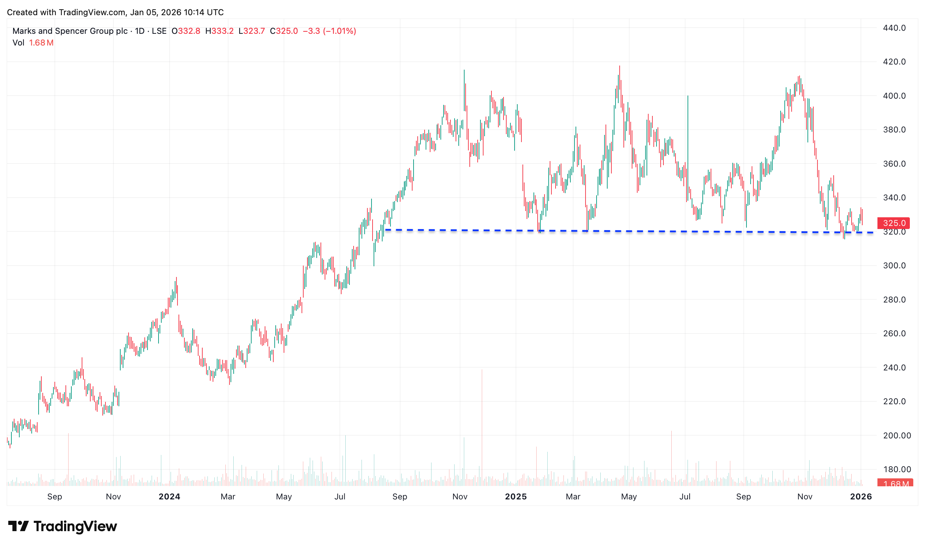The image size is (925, 547).
Task: Click the −3.3 (−1.01%) change readout
Action: click(x=329, y=31)
